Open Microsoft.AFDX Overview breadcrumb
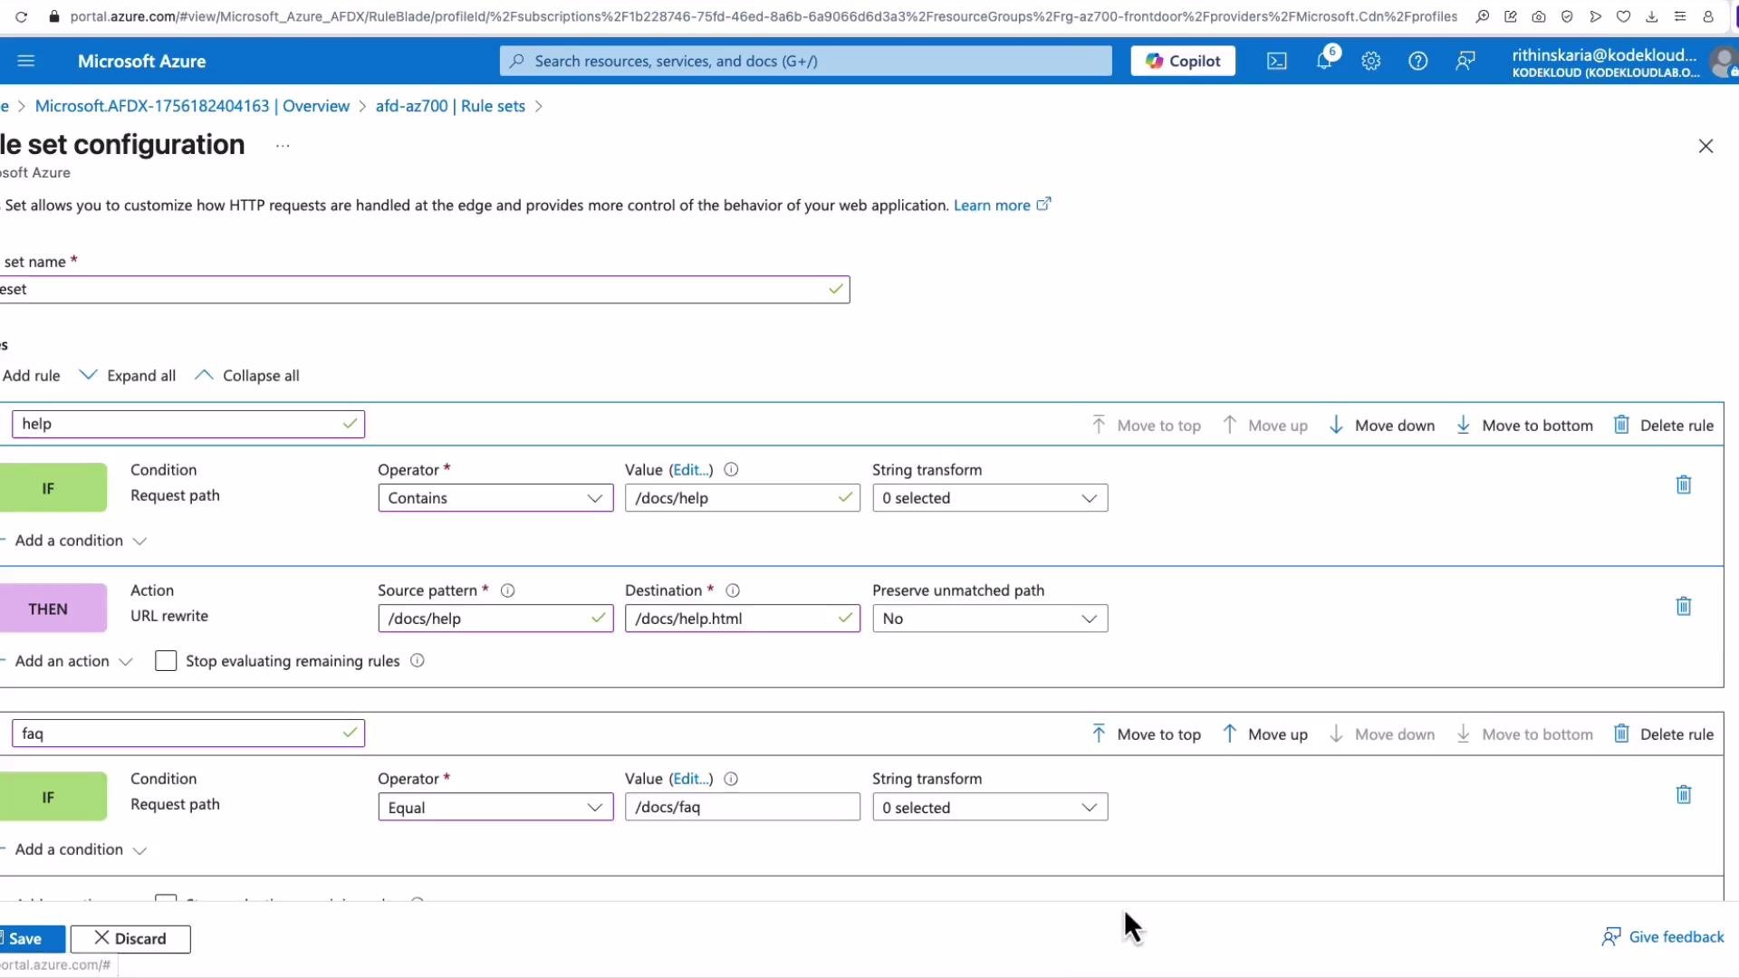The width and height of the screenshot is (1739, 978). 192,106
